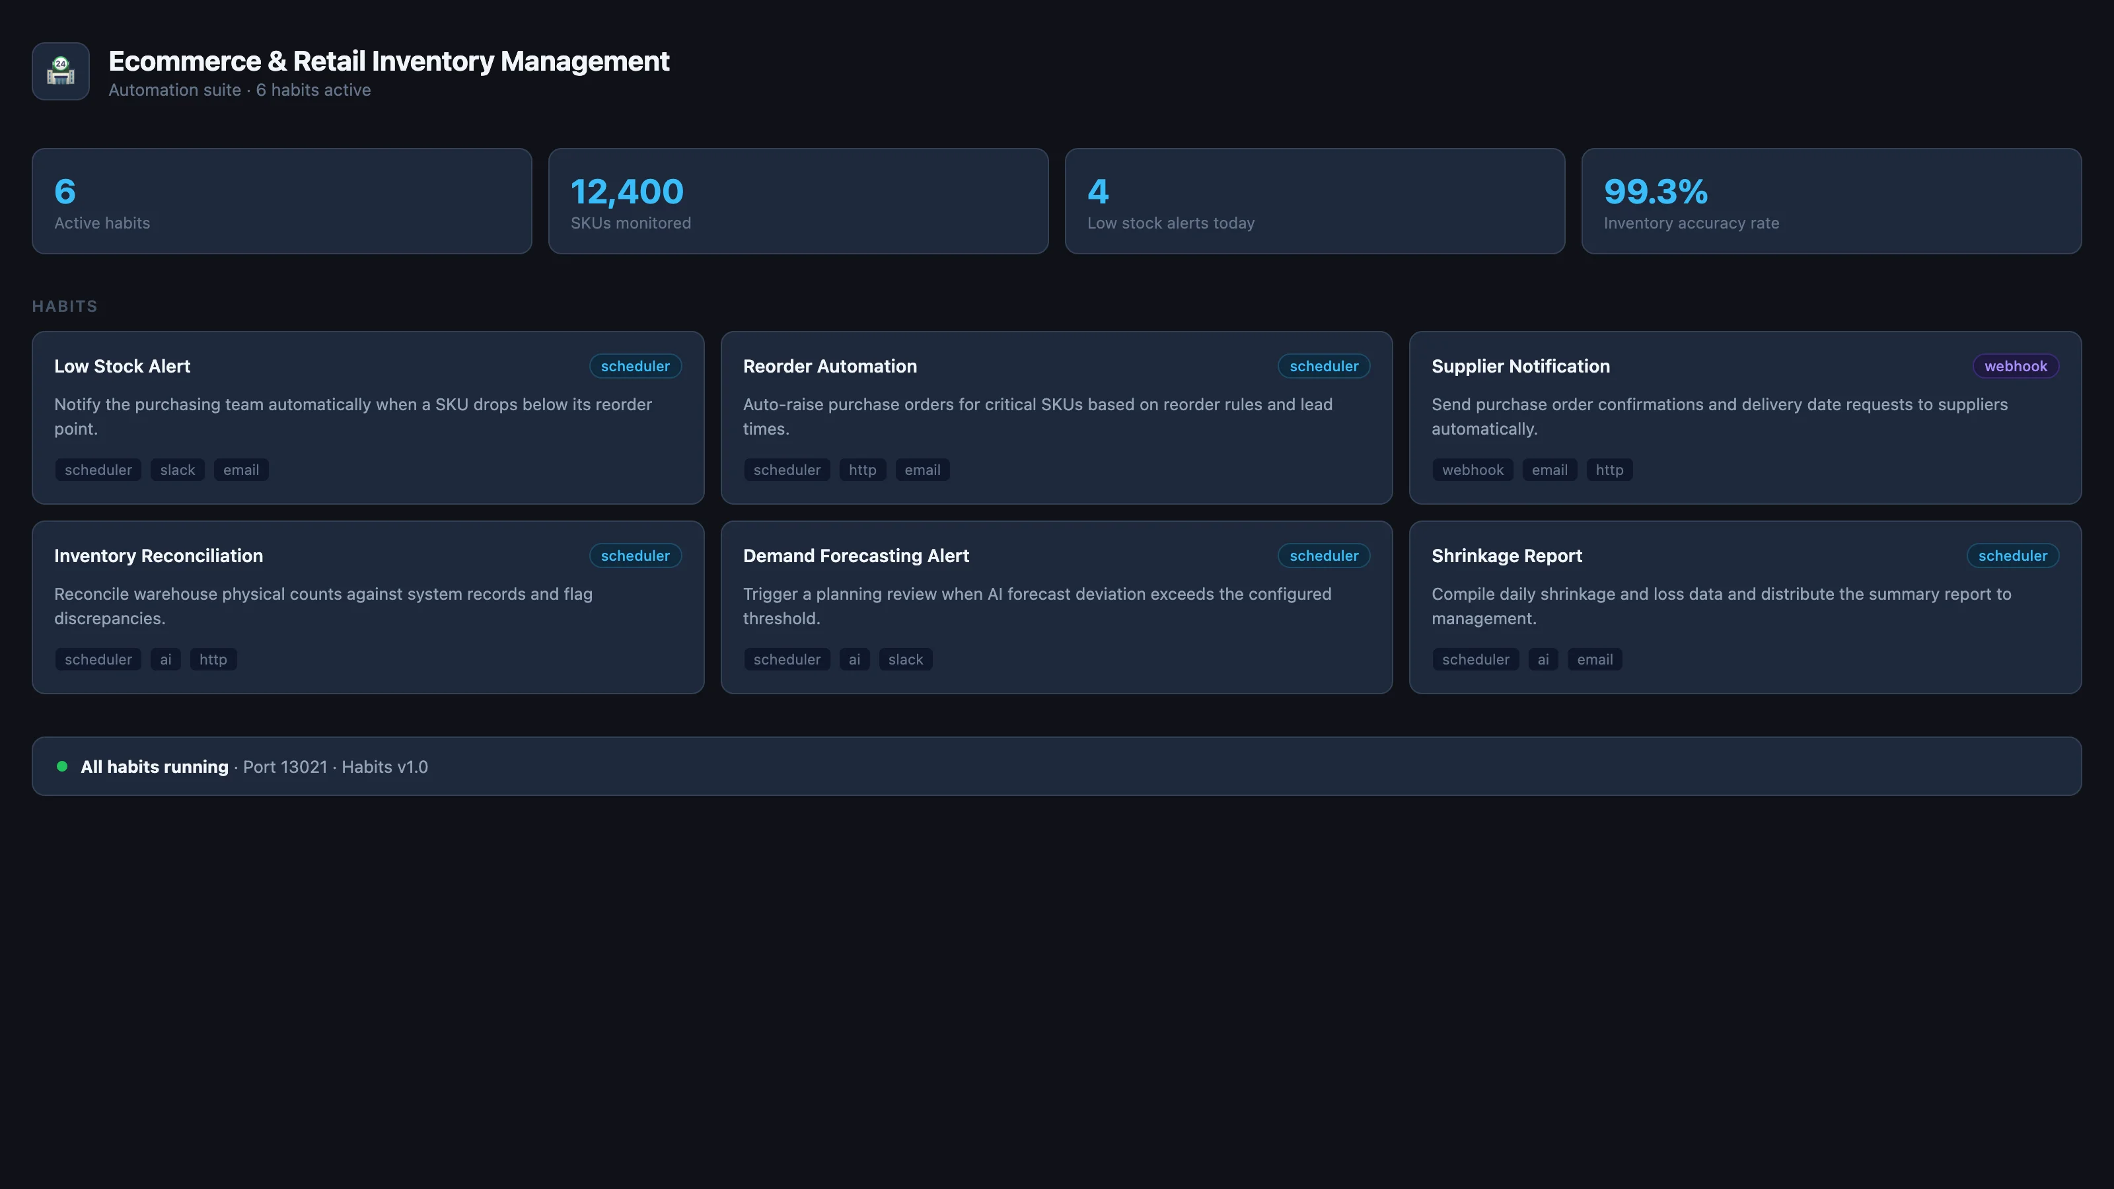Click the Ecommerce & Retail Inventory Management title
2114x1189 pixels.
[x=389, y=61]
